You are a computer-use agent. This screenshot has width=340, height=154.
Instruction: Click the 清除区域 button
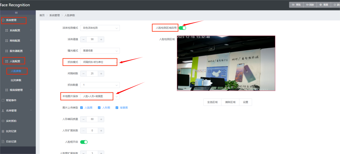(x=230, y=102)
